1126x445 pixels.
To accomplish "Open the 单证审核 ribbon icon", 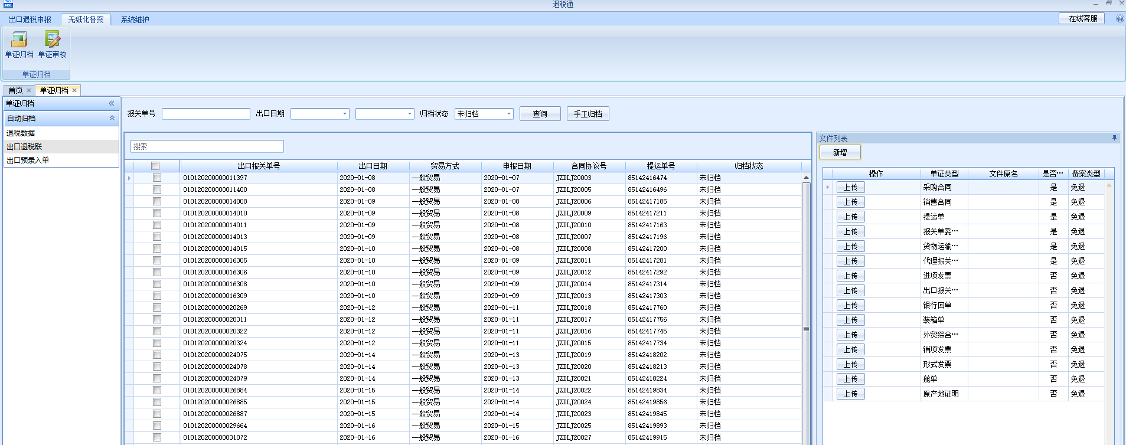I will [x=53, y=45].
